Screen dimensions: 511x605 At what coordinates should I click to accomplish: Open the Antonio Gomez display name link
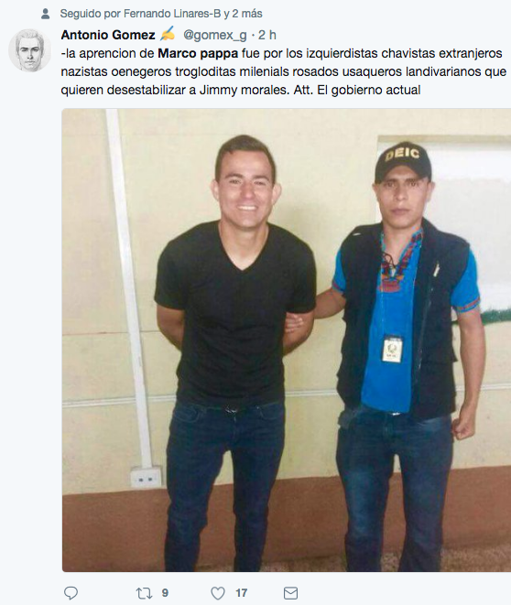coord(108,35)
